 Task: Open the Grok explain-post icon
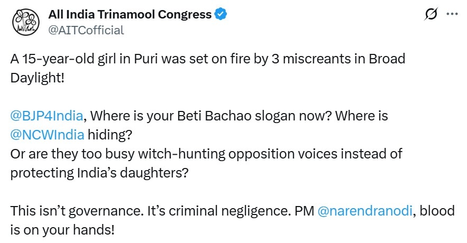coord(431,14)
